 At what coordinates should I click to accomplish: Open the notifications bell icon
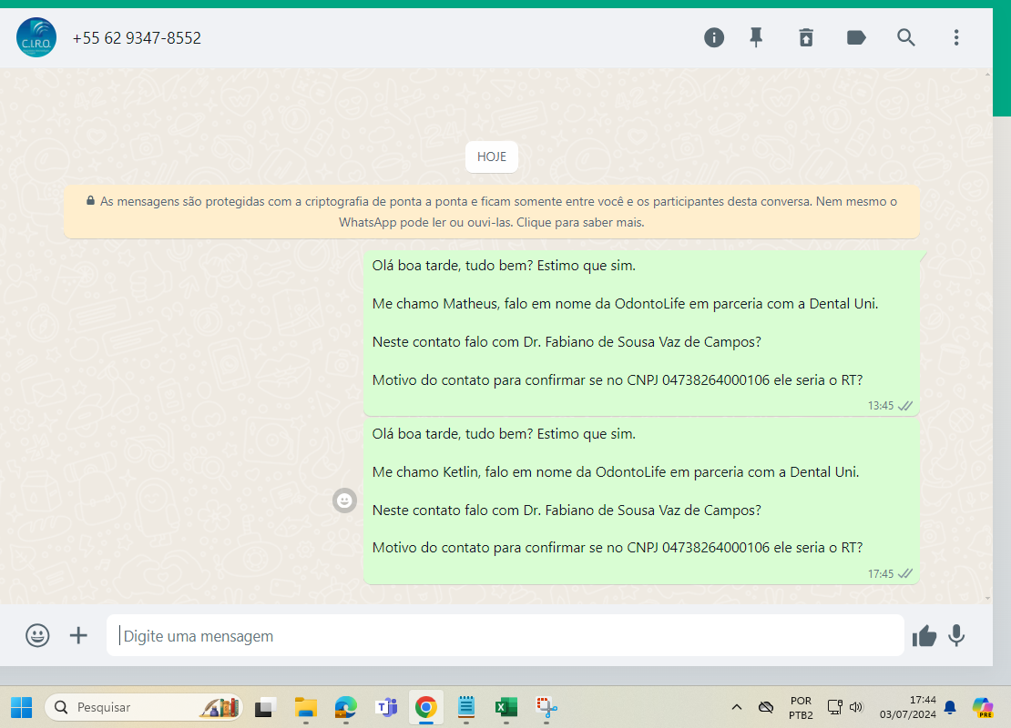(950, 707)
